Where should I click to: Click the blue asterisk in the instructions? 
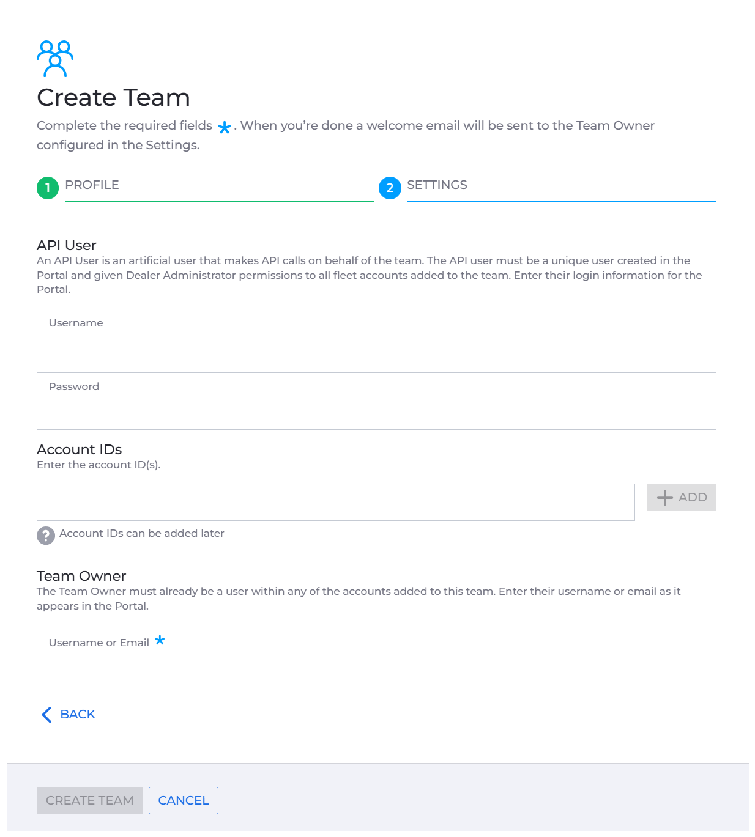[225, 127]
